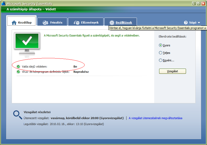Close the Security Essentials window
This screenshot has width=207, height=145.
pos(203,4)
